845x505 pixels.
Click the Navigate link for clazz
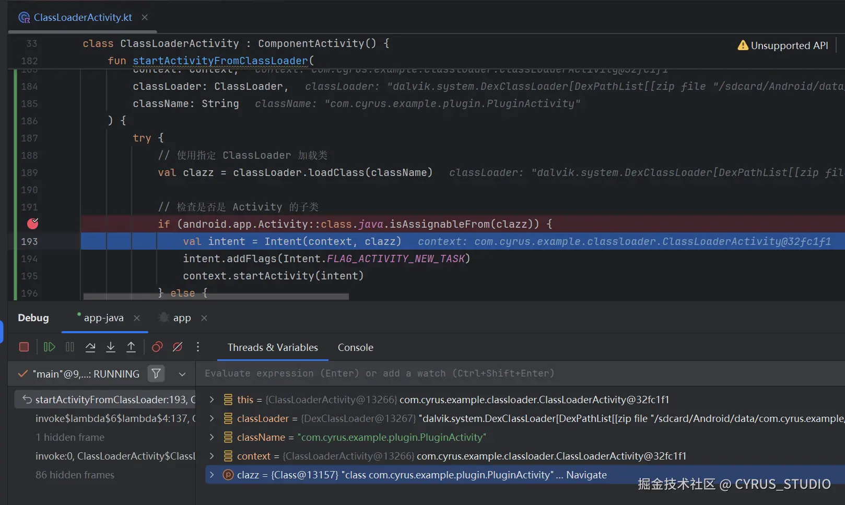[586, 475]
